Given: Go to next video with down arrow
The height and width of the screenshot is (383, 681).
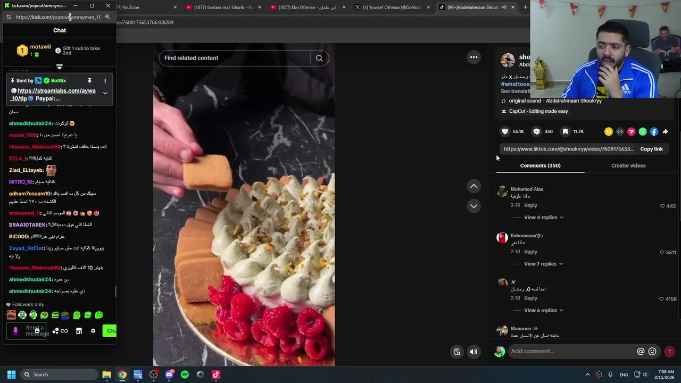Looking at the screenshot, I should [474, 206].
